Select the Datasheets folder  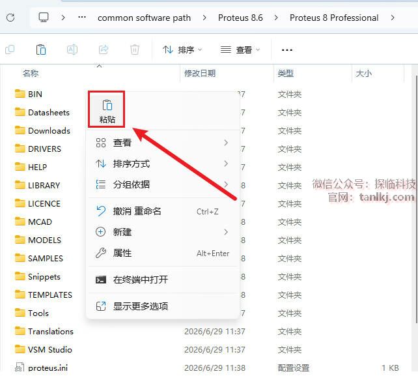42,112
